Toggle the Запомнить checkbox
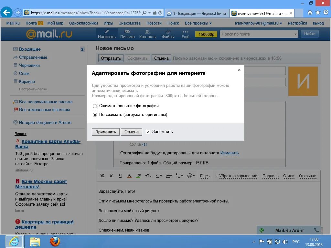Viewport: 331px width, 248px height. tap(148, 132)
